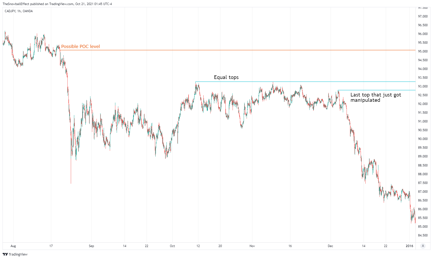Select the blue Equal tops line
The height and width of the screenshot is (259, 433).
coord(305,82)
